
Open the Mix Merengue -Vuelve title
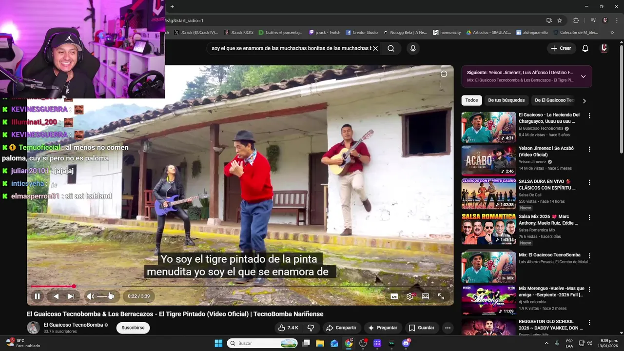(x=551, y=292)
